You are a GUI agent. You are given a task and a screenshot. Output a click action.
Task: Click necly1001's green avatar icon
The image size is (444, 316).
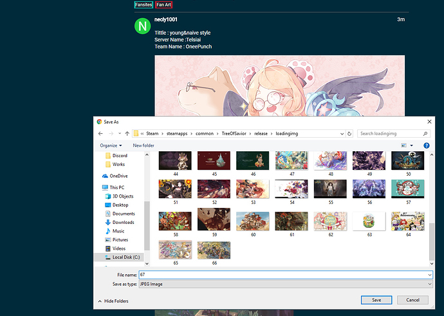tap(143, 27)
